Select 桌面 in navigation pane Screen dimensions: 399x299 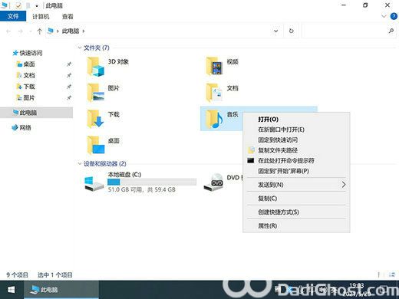pyautogui.click(x=25, y=64)
